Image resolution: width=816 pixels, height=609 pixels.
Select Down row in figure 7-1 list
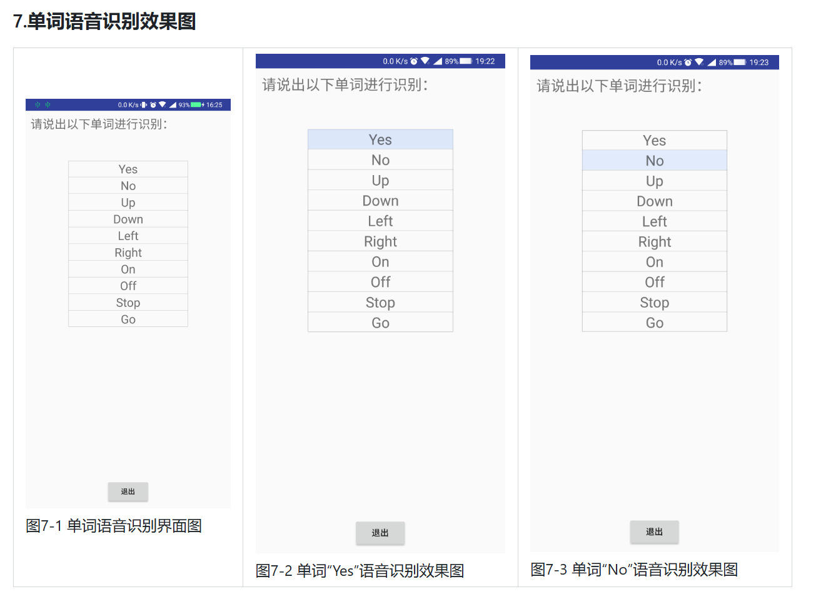128,219
